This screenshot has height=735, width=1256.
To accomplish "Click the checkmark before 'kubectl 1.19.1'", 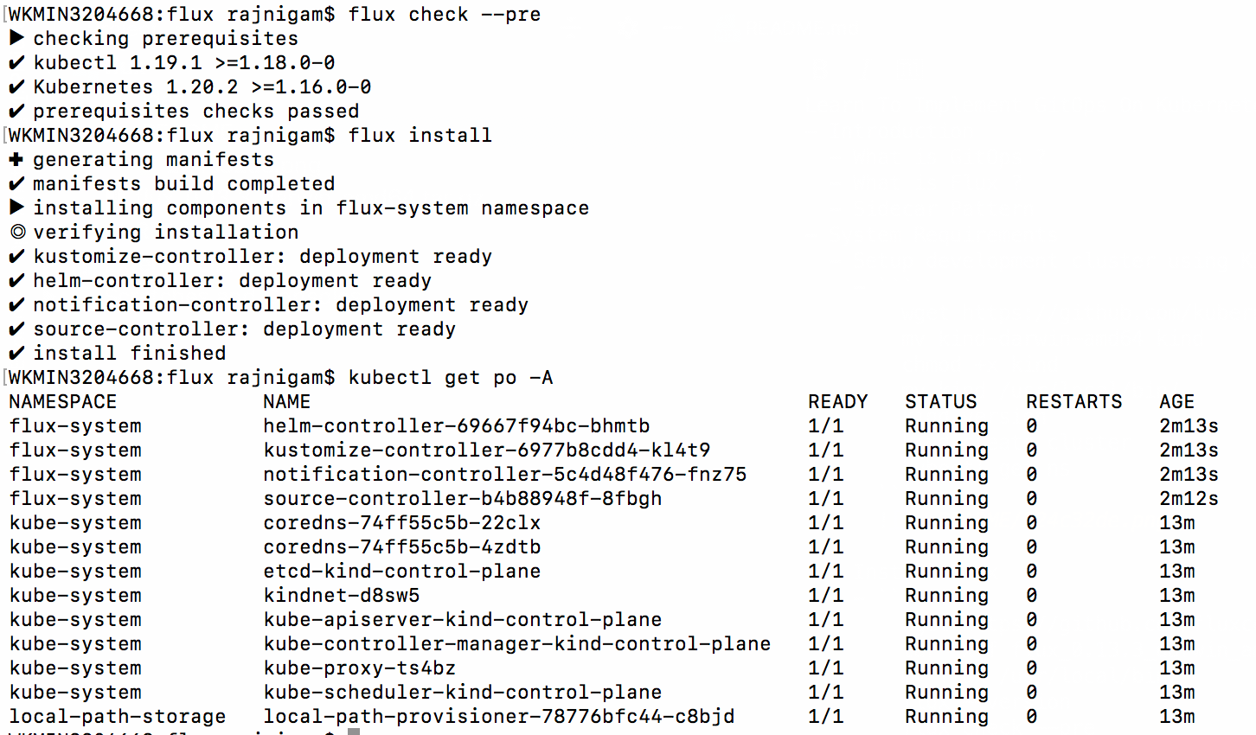I will click(x=16, y=63).
